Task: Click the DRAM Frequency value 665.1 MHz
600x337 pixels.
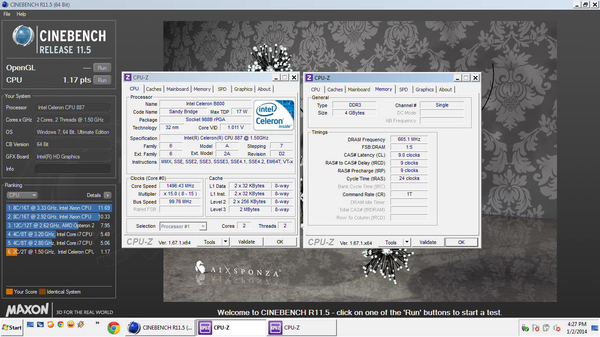Action: pyautogui.click(x=409, y=140)
